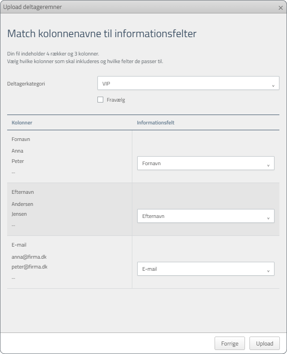Click the peter@firma.dk sample value
Image resolution: width=287 pixels, height=354 pixels.
tap(30, 267)
